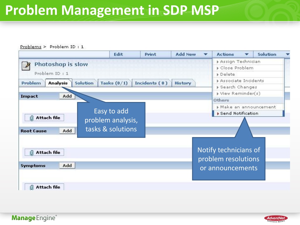Click paperclip icon in Impact Attach file
This screenshot has width=300, height=225.
(x=32, y=118)
